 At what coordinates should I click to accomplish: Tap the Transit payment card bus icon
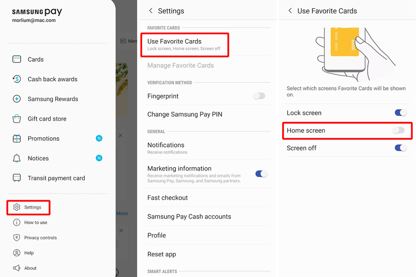coord(17,178)
